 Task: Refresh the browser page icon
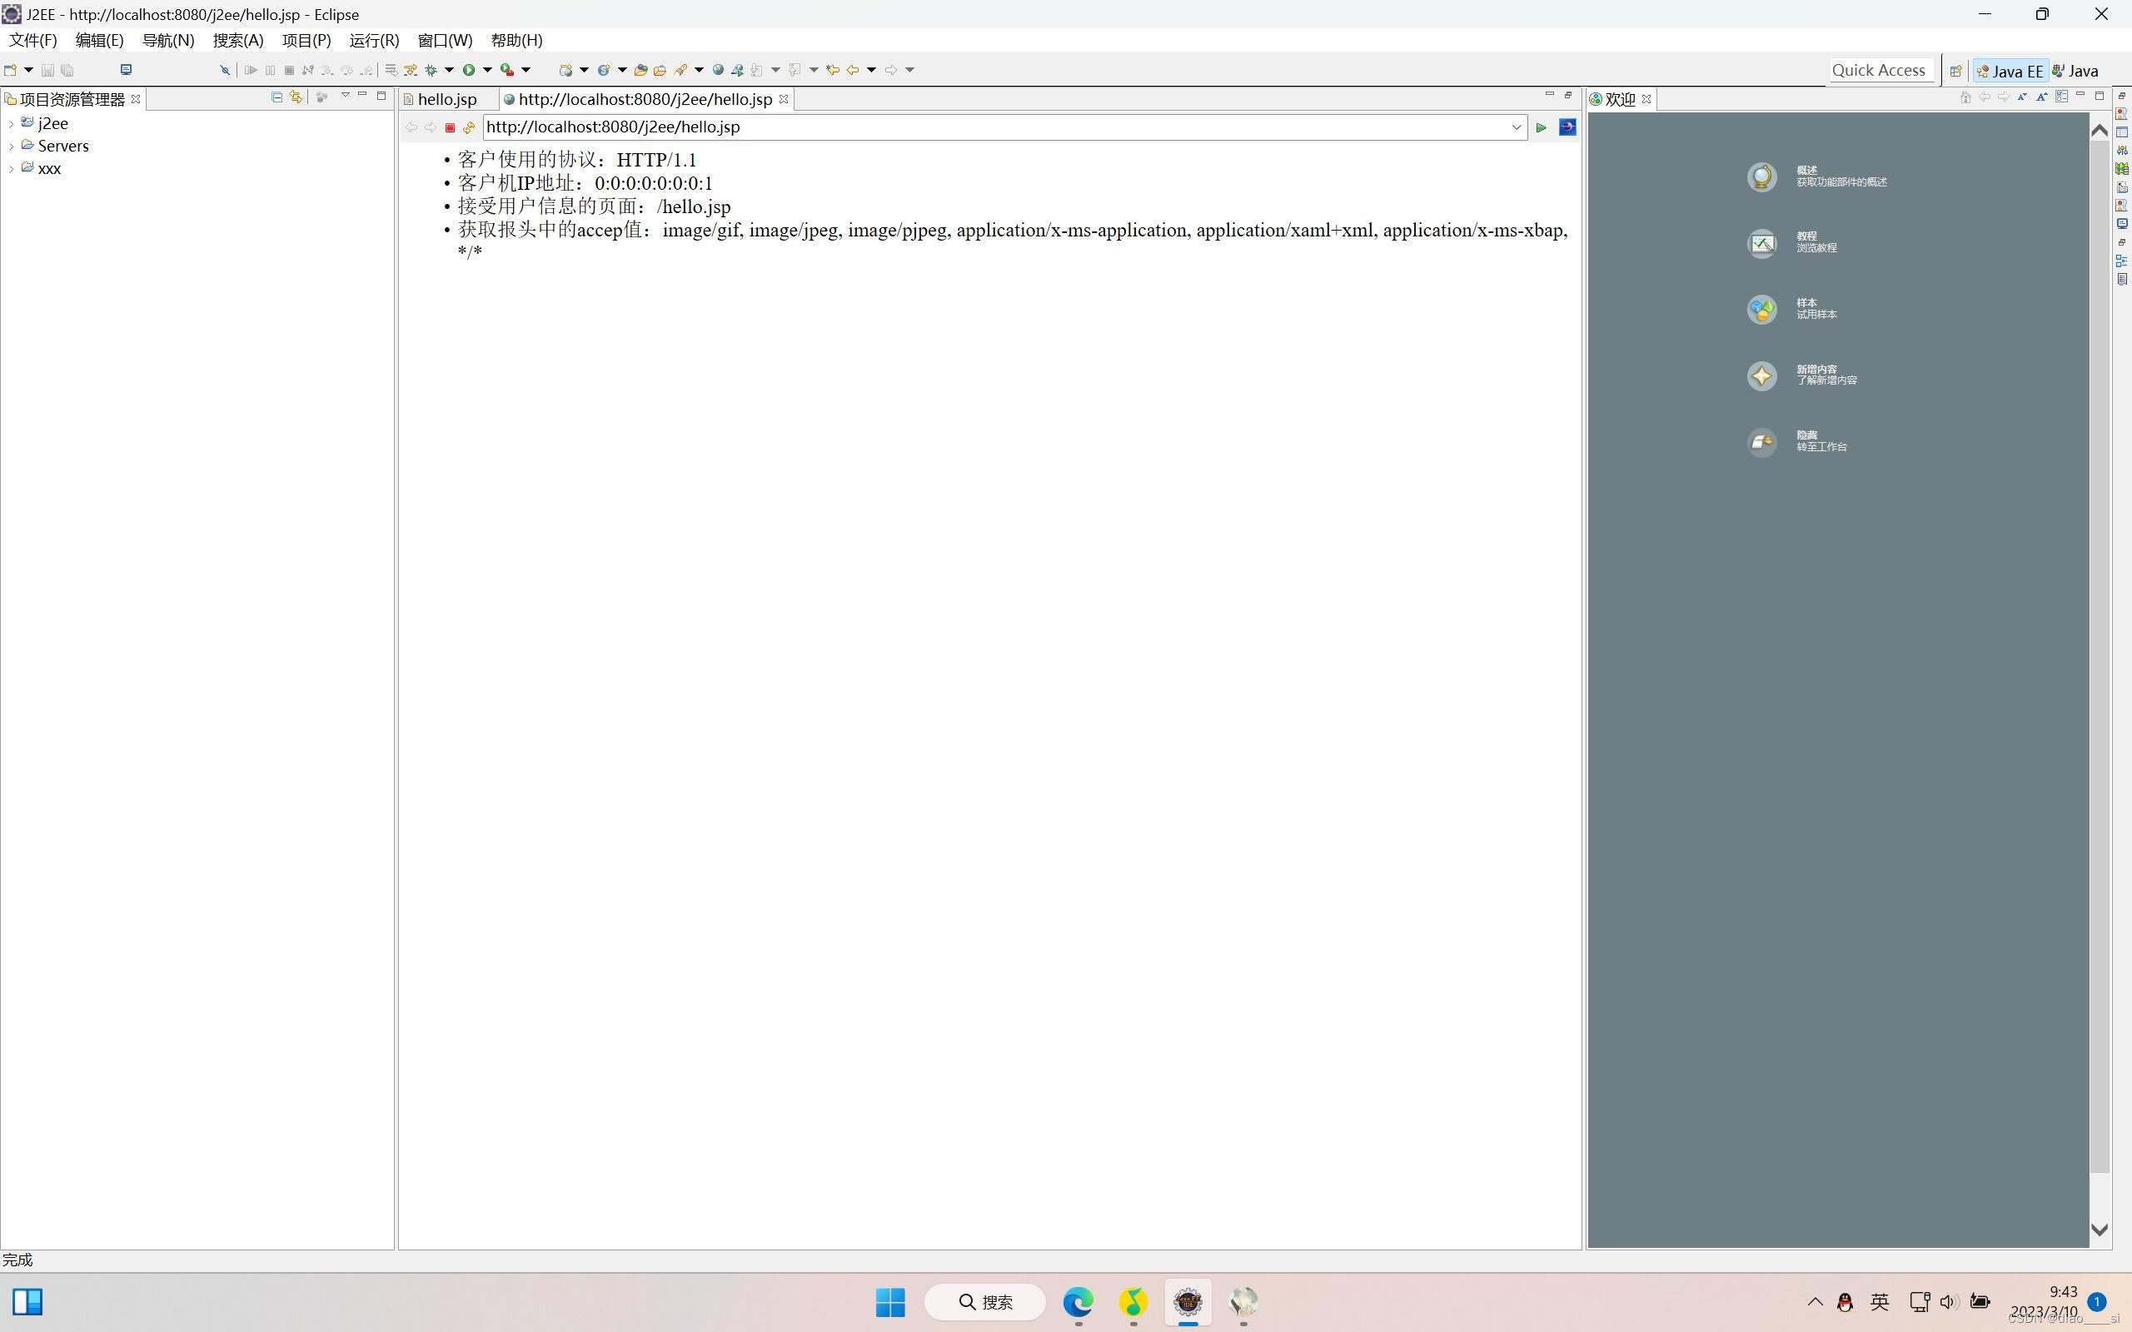point(469,127)
